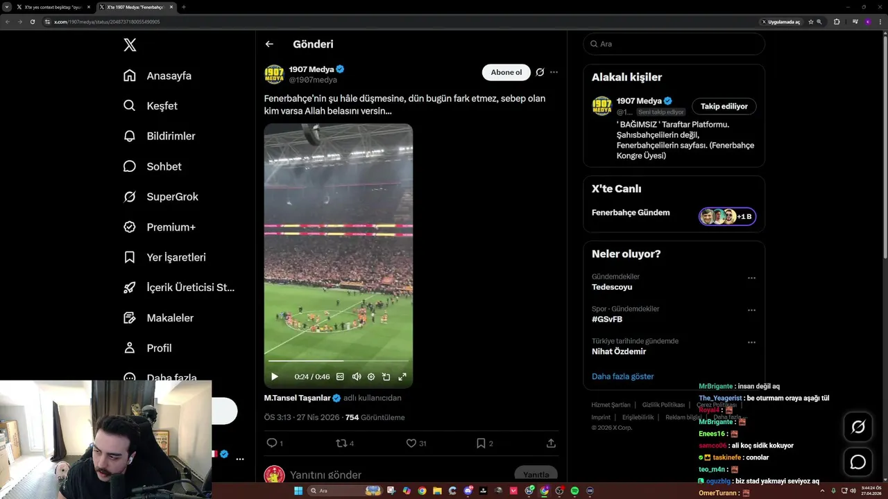
Task: Open Hizmet Şartları footer link
Action: pos(610,405)
